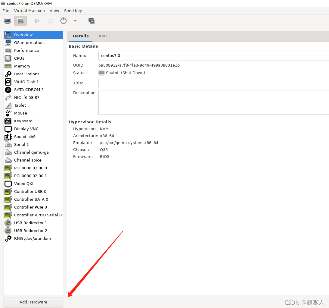Click emulator path /usr/bin/qemu-system-x86_64
Viewport: 329px width, 308px height.
tap(129, 143)
